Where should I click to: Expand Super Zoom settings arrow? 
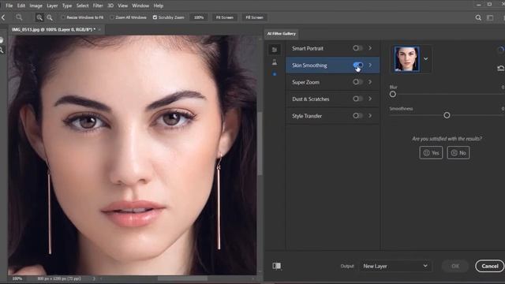[370, 82]
